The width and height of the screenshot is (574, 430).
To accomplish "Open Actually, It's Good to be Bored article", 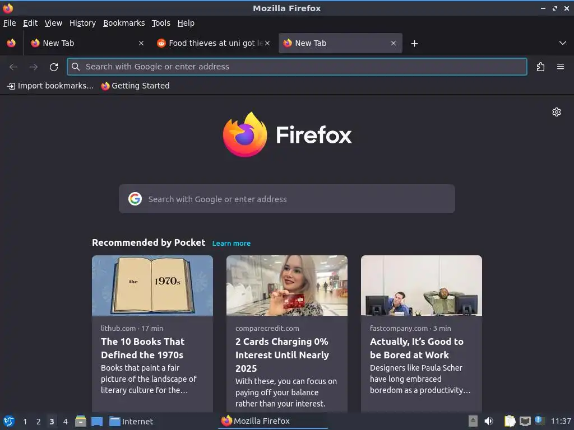I will pyautogui.click(x=416, y=348).
